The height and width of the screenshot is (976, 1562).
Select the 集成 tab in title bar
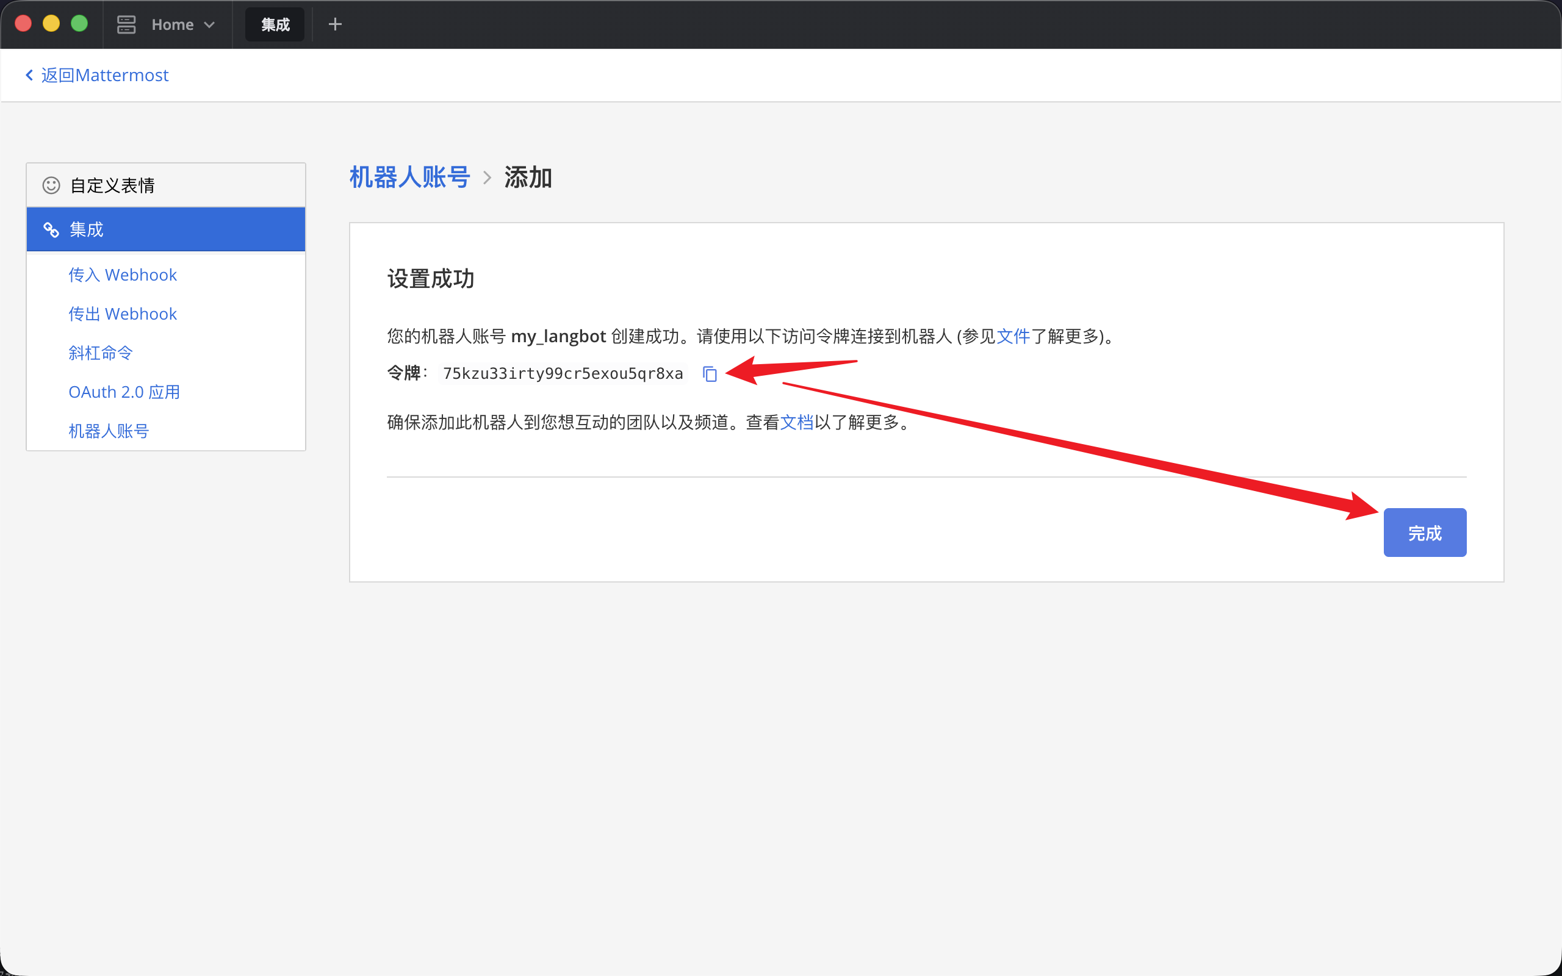(275, 24)
